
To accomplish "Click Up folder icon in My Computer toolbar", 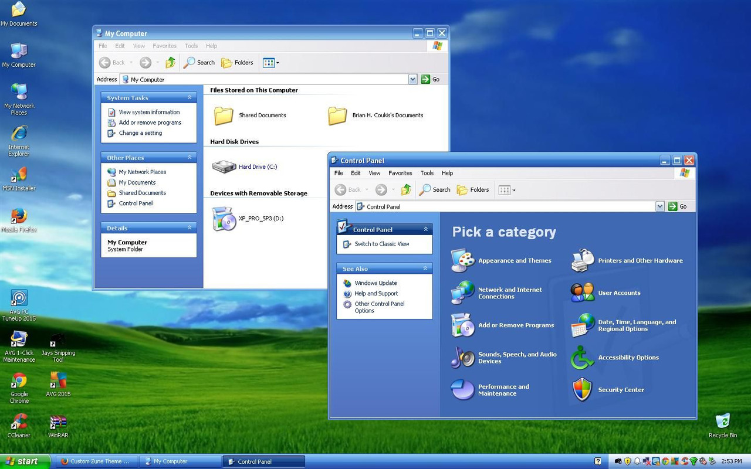I will tap(170, 62).
